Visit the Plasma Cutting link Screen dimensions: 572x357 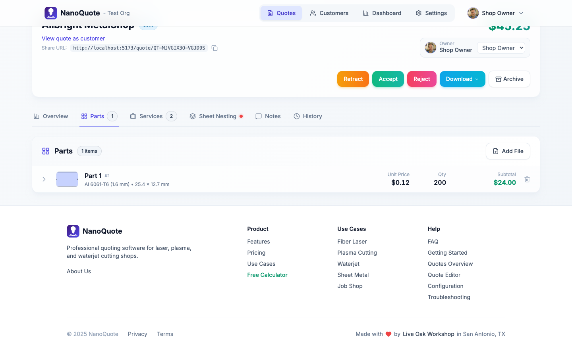357,253
